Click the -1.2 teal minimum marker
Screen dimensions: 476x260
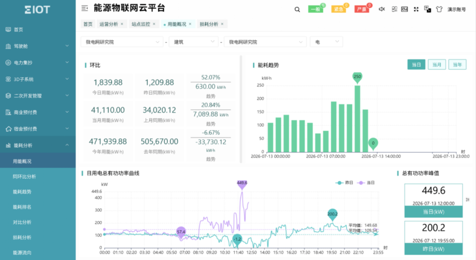click(x=238, y=240)
